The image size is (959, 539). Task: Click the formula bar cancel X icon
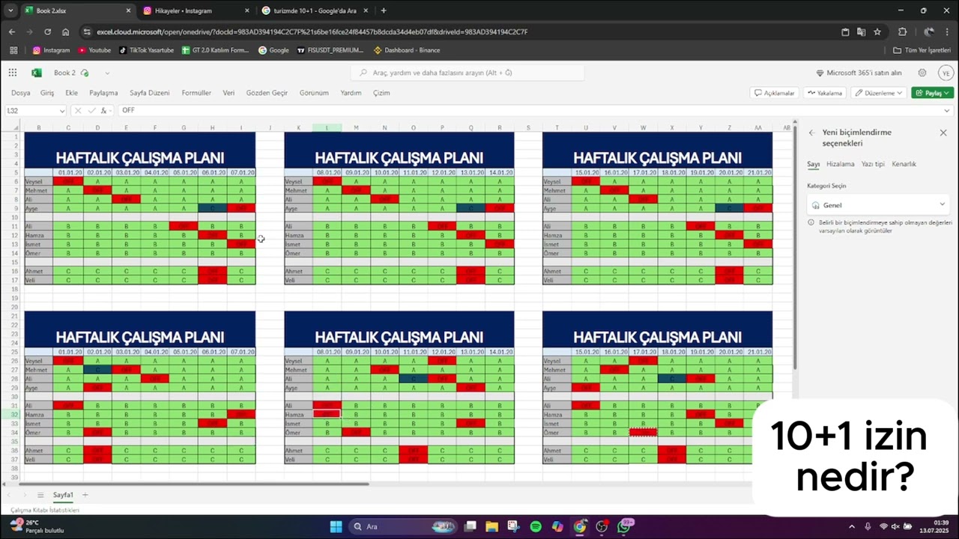77,110
